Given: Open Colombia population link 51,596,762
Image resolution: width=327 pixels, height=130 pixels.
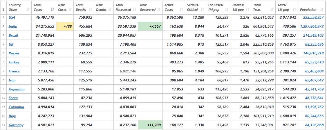Looking at the screenshot, I should [315, 107].
